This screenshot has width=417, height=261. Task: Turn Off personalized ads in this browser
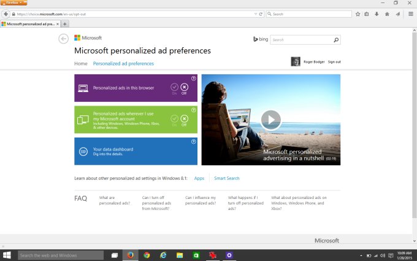[185, 88]
